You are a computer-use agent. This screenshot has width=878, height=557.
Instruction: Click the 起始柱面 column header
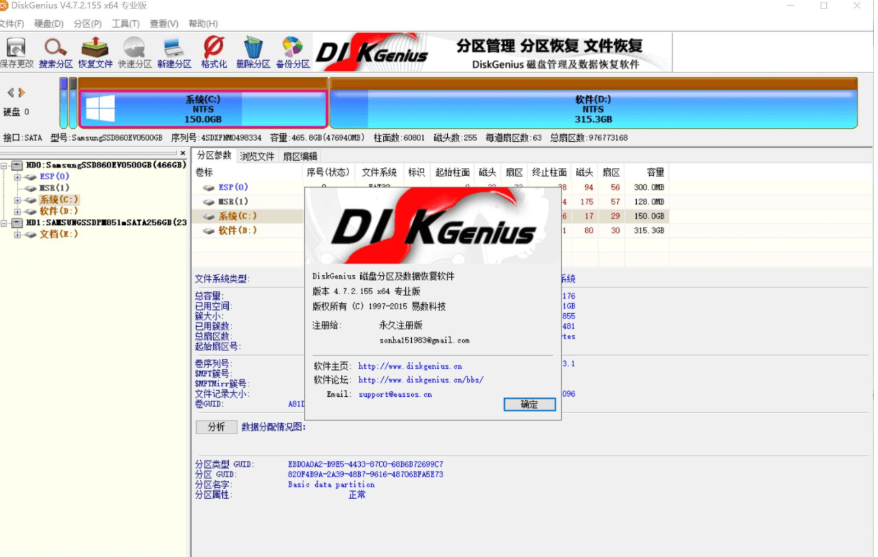point(452,173)
